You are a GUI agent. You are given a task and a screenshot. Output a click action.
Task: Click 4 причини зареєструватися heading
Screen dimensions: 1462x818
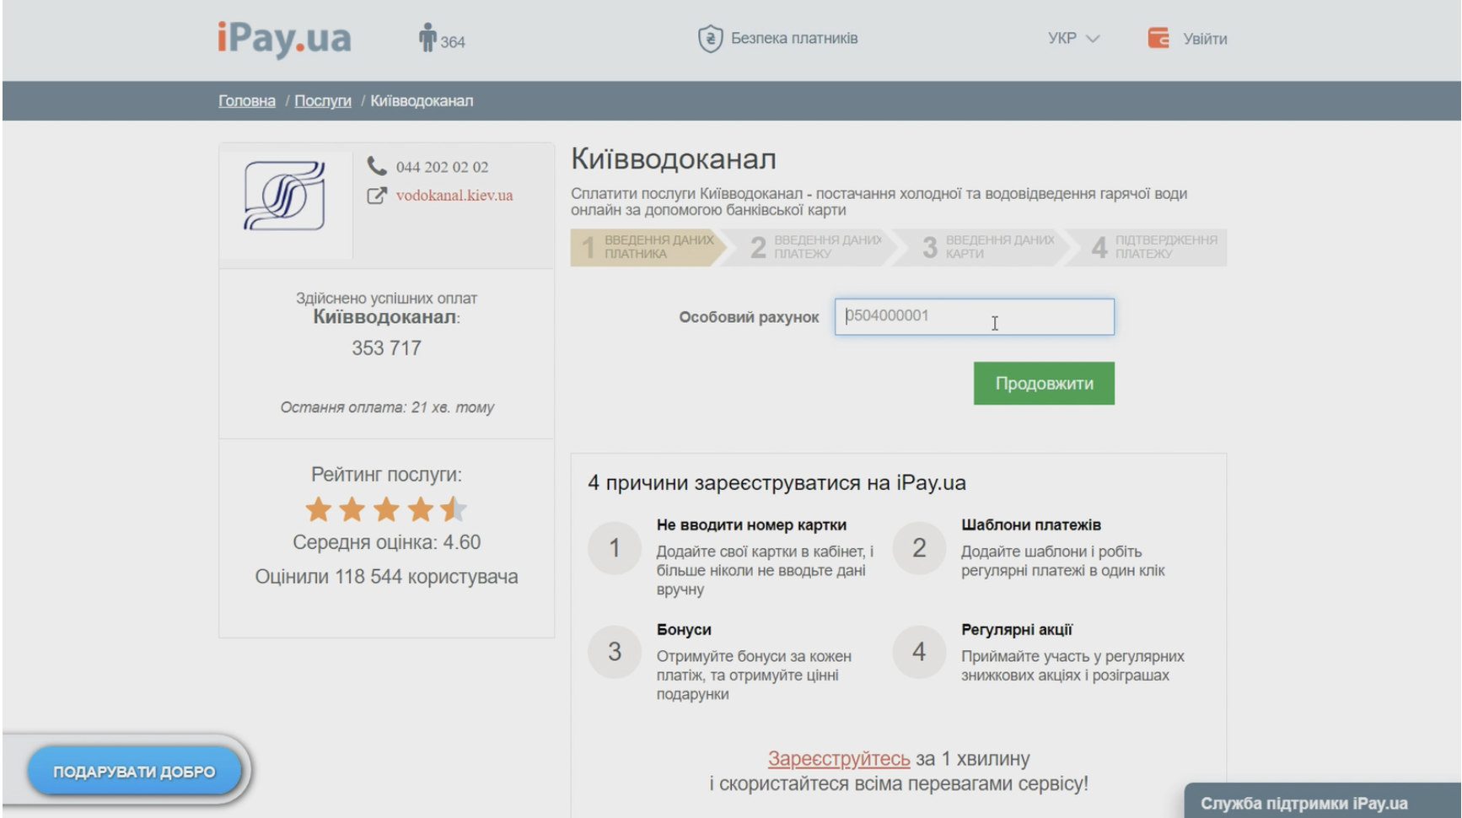point(777,483)
